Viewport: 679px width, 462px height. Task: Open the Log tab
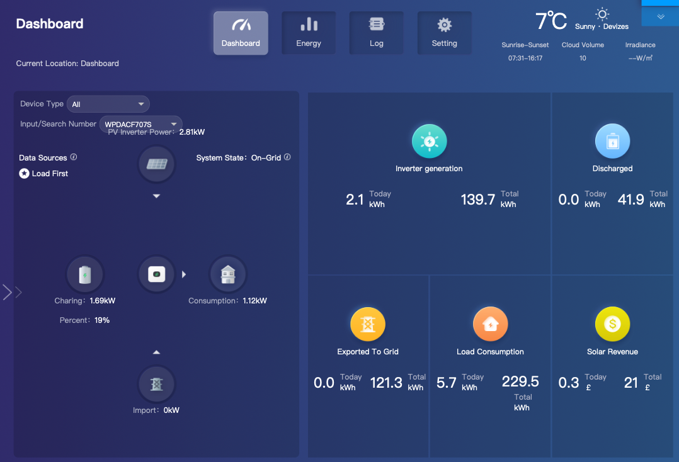[376, 33]
